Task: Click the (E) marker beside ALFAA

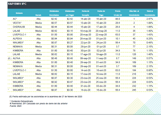Action: 10,59
